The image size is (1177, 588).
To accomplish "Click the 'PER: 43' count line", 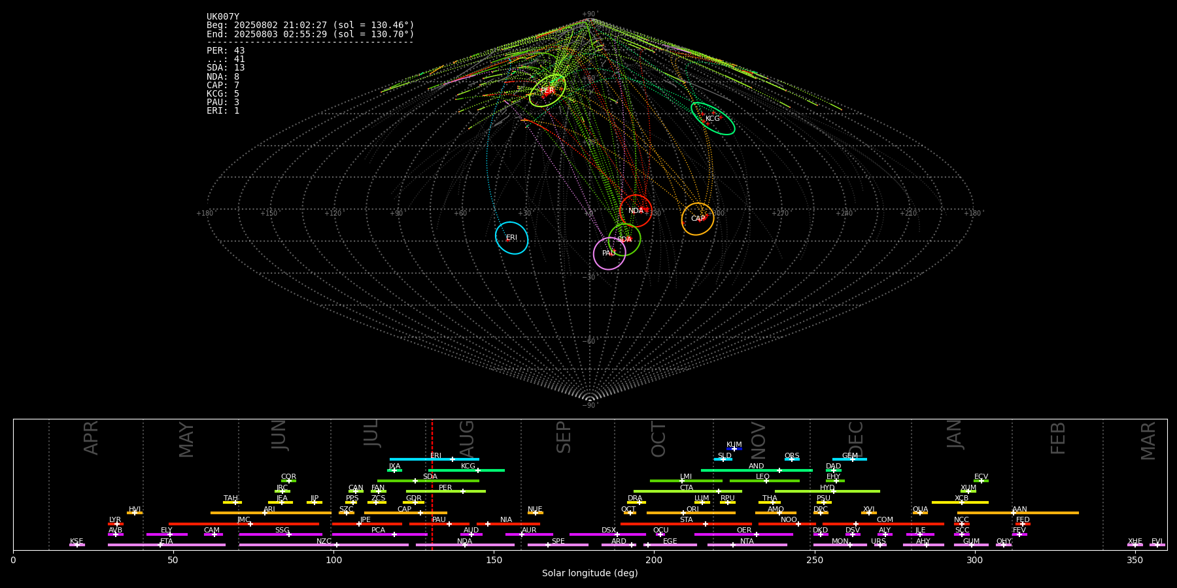I will [226, 50].
